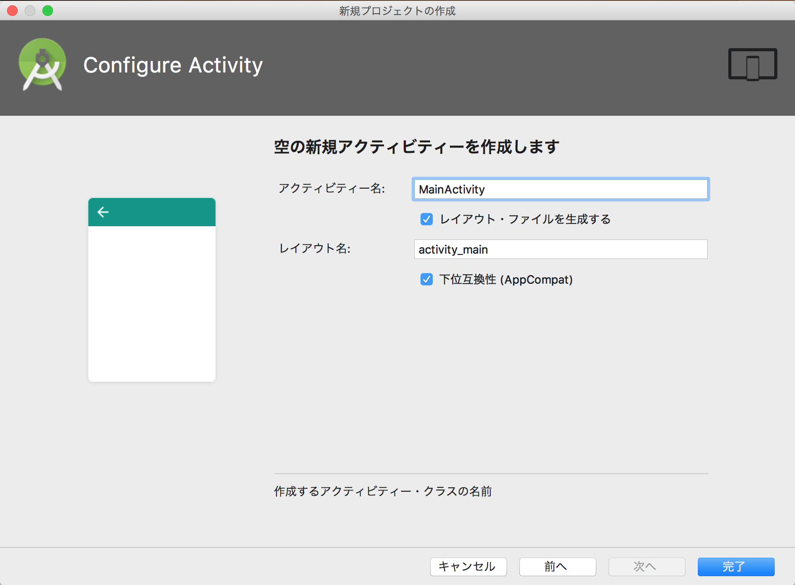The image size is (795, 585).
Task: Click the Android Studio logo icon
Action: 42,65
